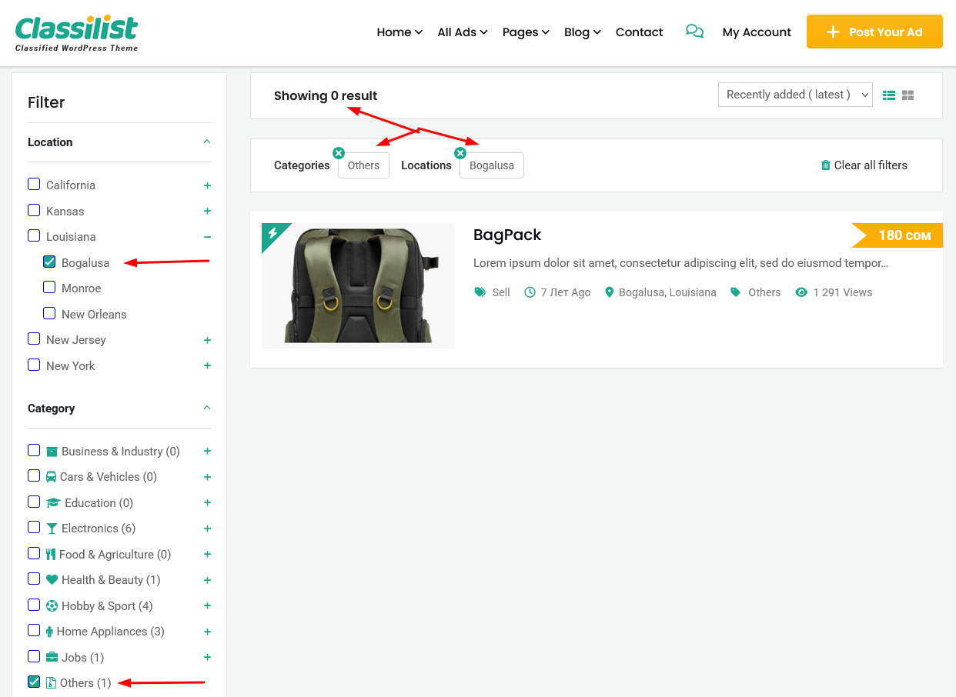The width and height of the screenshot is (956, 697).
Task: Click the Cars & Vehicles car icon
Action: tap(52, 477)
